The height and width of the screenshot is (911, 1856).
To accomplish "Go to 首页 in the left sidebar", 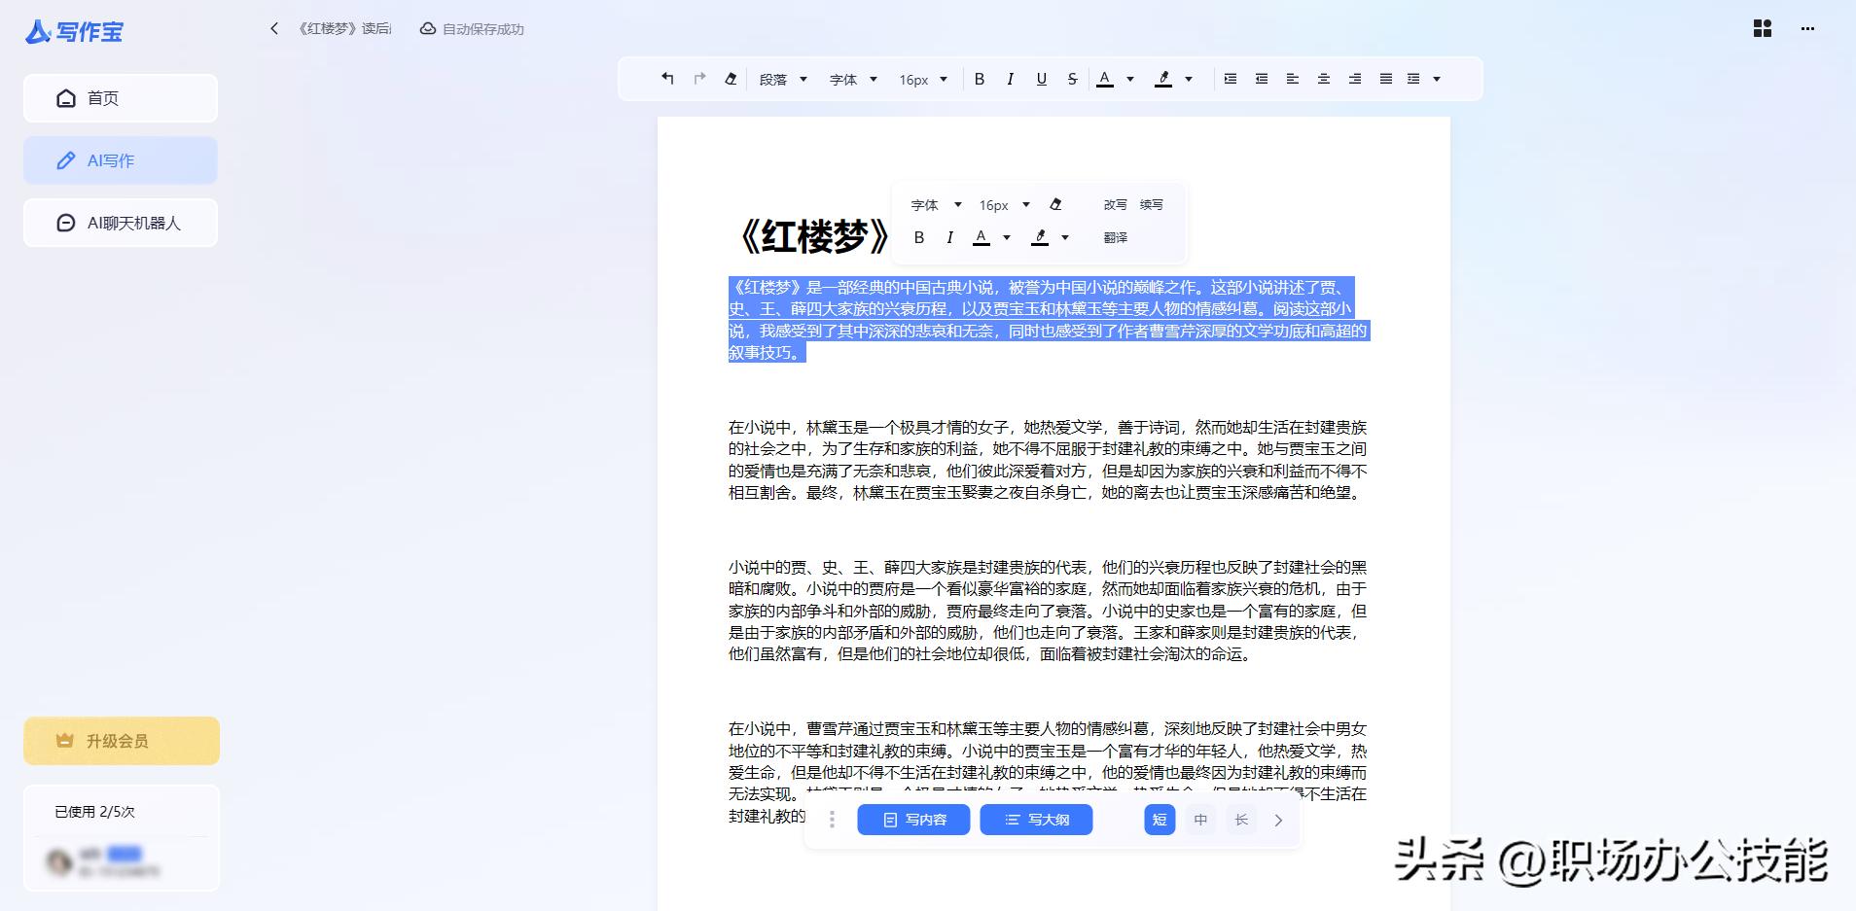I will (x=120, y=97).
